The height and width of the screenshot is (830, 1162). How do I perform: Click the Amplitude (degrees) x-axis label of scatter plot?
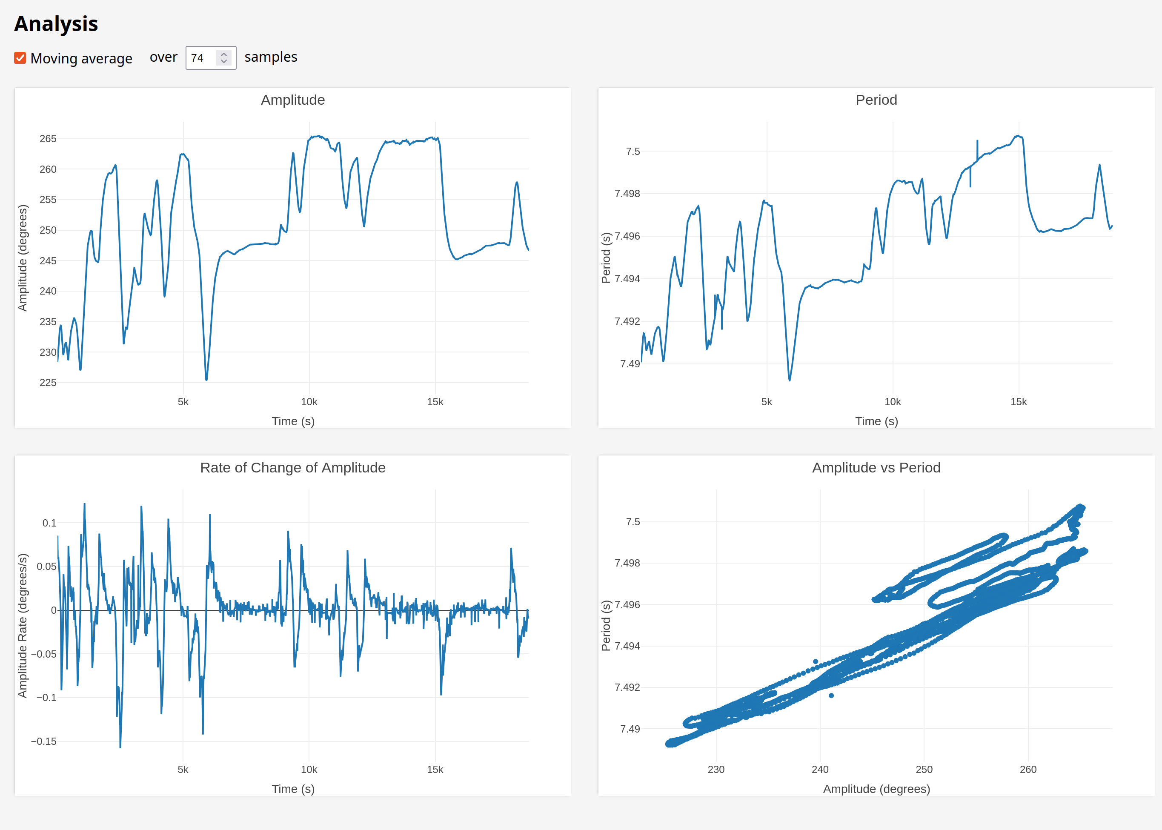pyautogui.click(x=876, y=789)
